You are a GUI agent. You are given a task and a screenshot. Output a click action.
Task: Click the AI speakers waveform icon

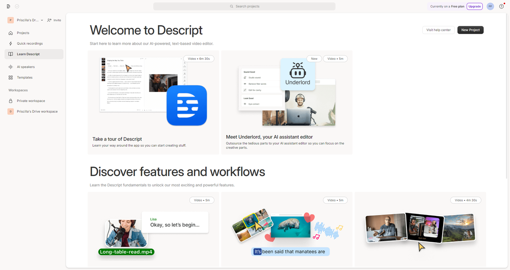click(11, 67)
